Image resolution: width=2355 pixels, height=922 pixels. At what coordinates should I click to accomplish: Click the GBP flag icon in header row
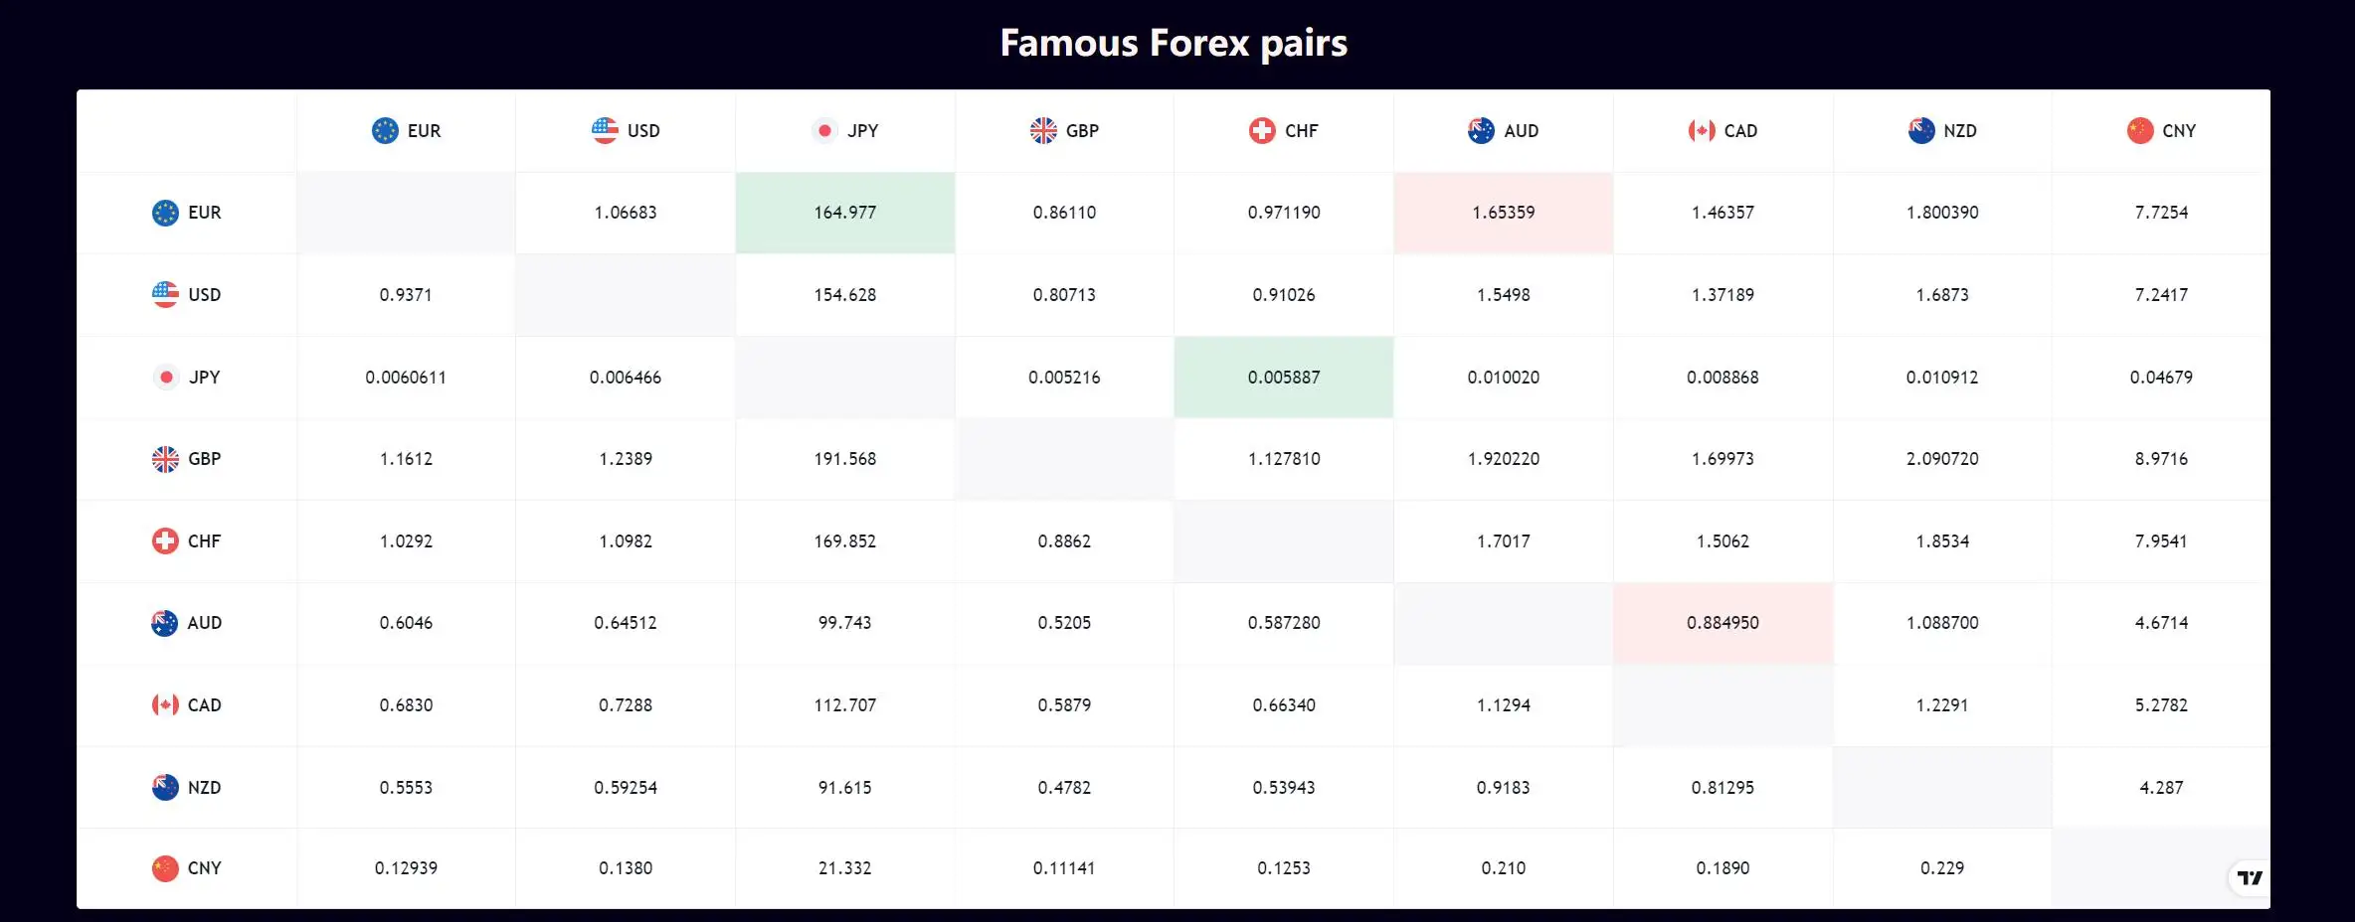click(x=1043, y=130)
